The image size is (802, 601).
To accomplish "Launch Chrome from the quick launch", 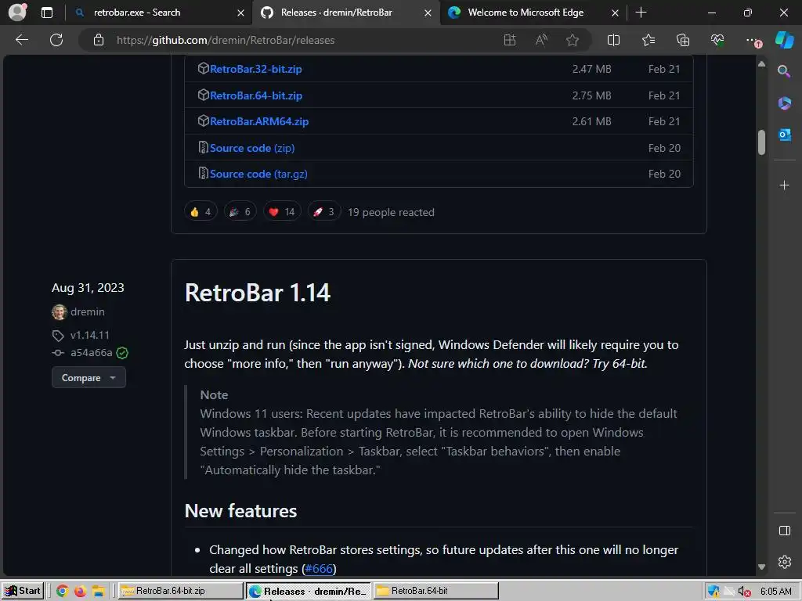I will pos(63,591).
